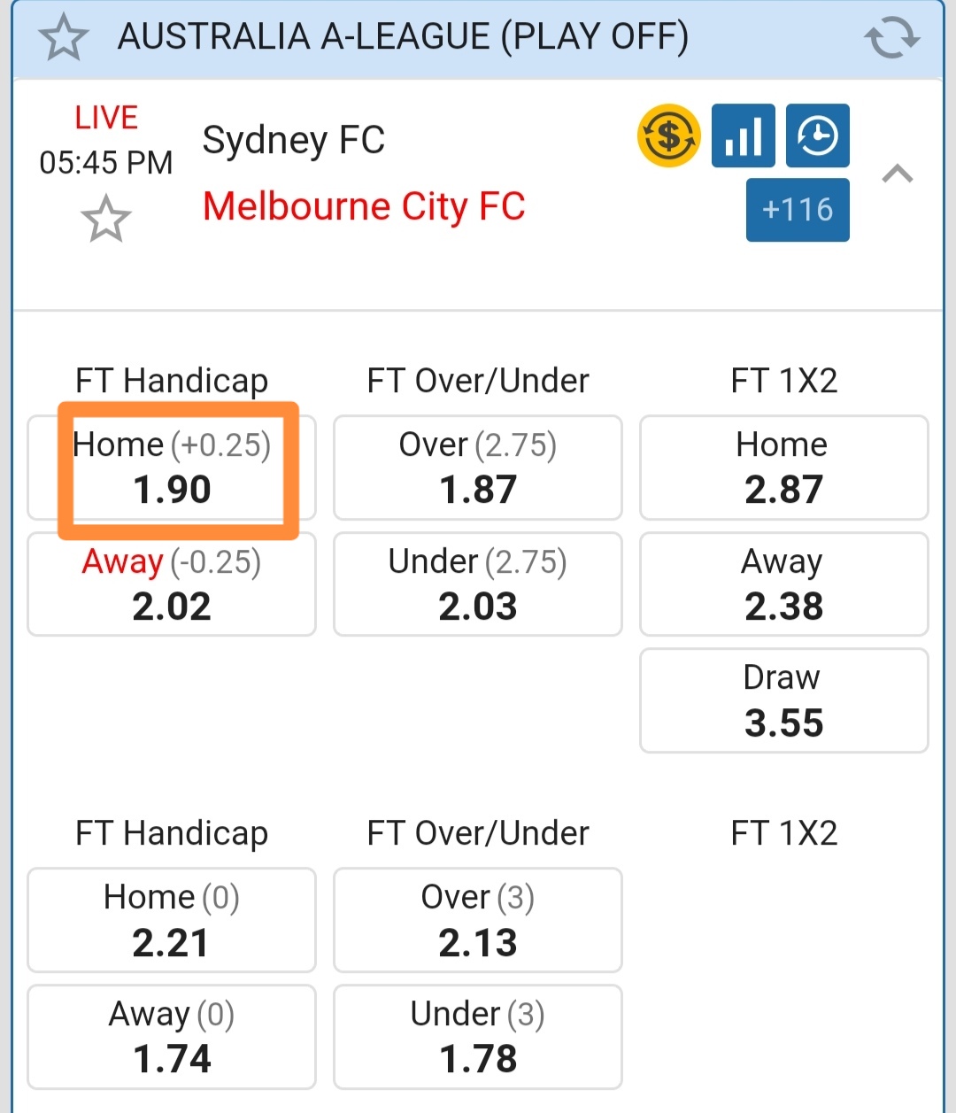956x1113 pixels.
Task: Open match statistics bar chart icon
Action: [x=744, y=135]
